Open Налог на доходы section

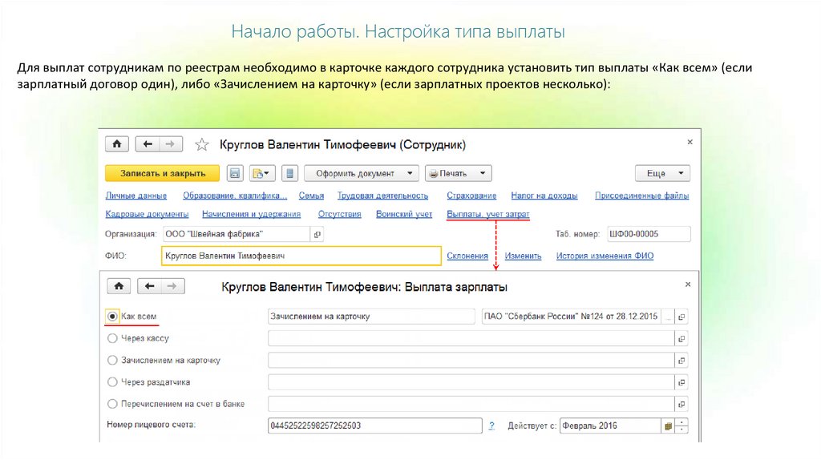[x=544, y=196]
